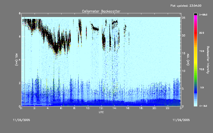
Task: Click the 12: hour tick label
Action: tap(101, 108)
